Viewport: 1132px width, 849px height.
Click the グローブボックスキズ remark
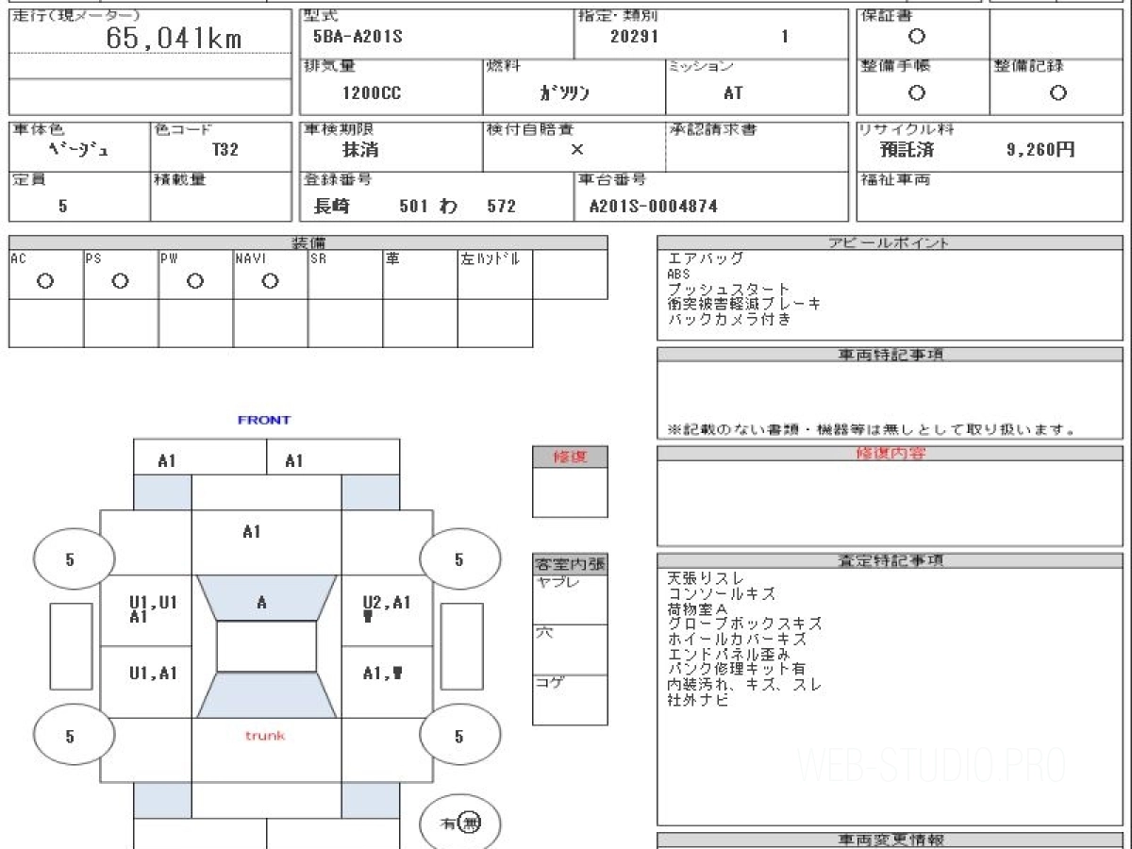click(x=744, y=624)
